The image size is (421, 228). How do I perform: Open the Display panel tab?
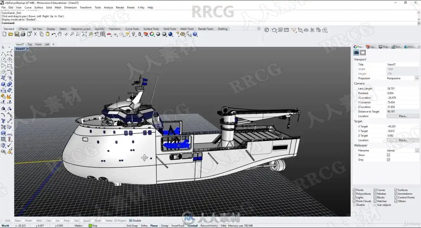pos(384,47)
